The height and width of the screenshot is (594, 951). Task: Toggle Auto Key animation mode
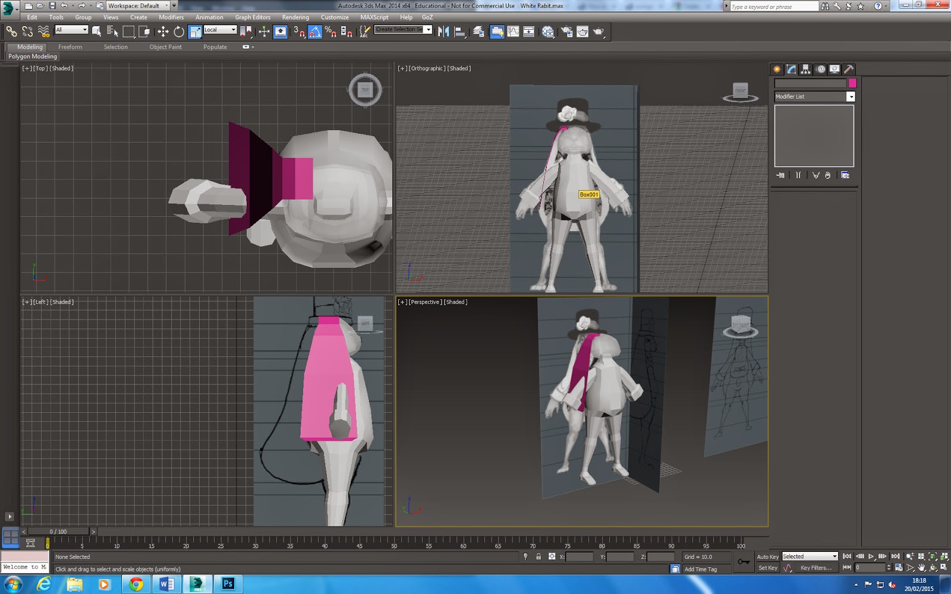point(767,557)
